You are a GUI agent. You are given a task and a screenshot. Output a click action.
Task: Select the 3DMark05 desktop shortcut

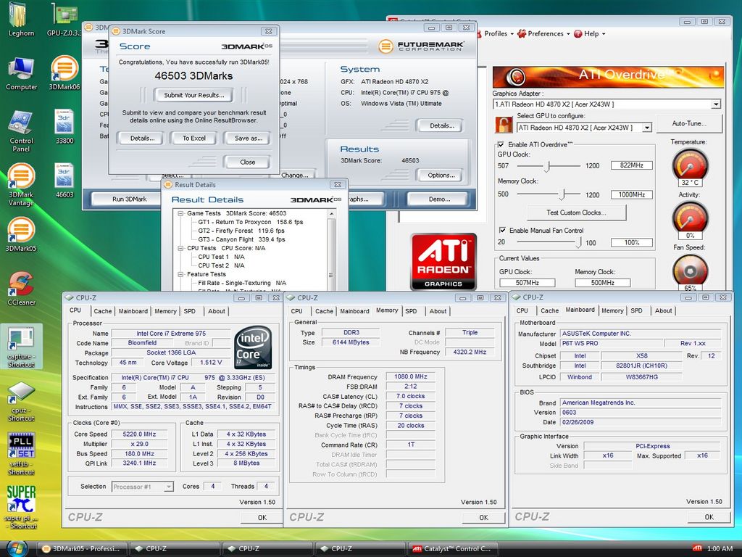click(x=21, y=235)
